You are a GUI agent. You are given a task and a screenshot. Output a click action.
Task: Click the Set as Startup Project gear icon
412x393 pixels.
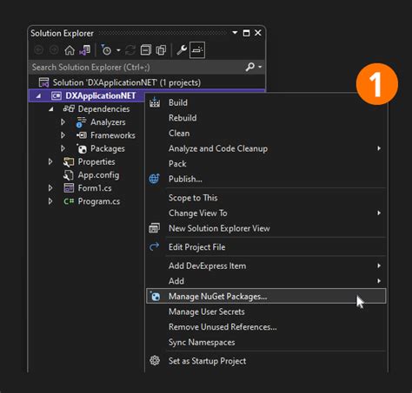coord(155,361)
